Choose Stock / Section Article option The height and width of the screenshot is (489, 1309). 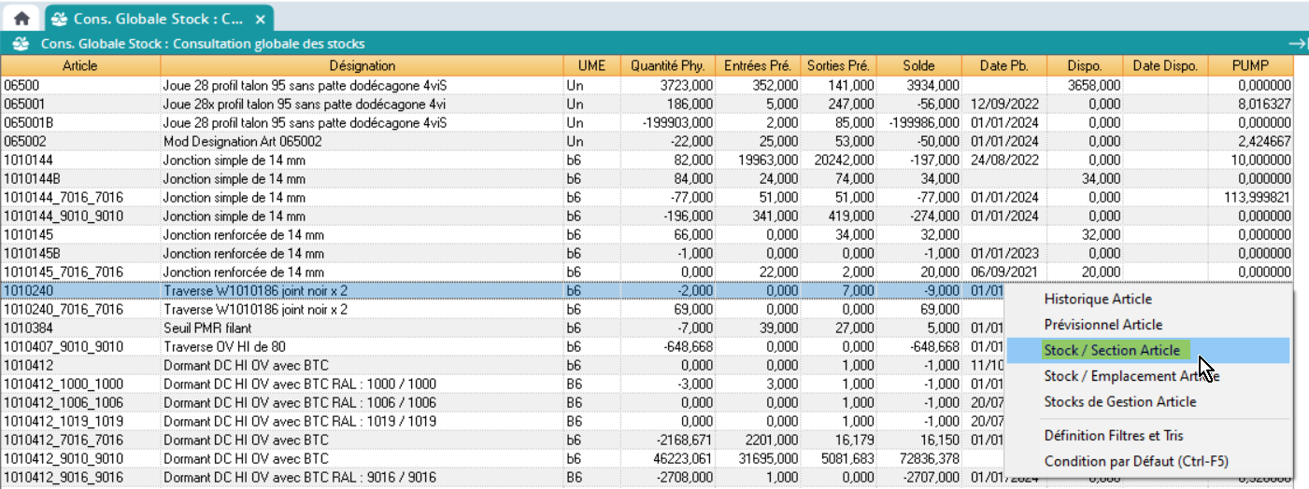pos(1112,351)
